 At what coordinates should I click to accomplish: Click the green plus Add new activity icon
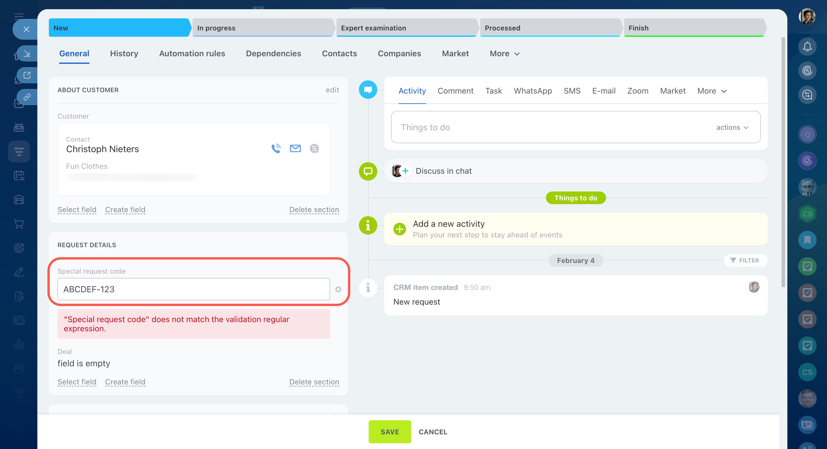pyautogui.click(x=400, y=229)
